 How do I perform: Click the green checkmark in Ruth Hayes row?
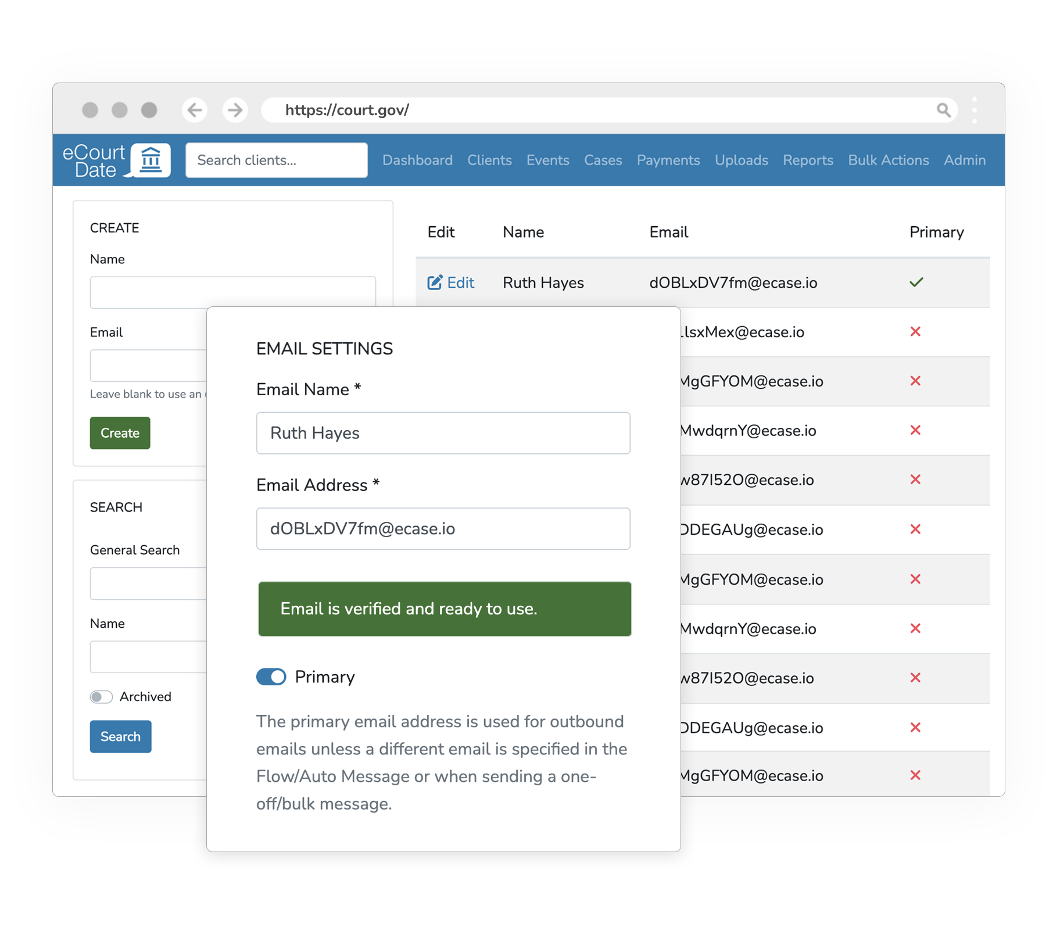pyautogui.click(x=916, y=282)
